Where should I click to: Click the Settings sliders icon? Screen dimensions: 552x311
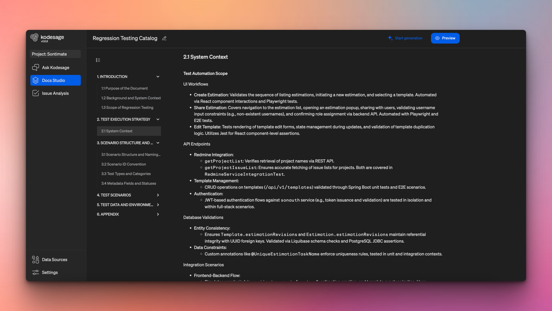pyautogui.click(x=36, y=272)
